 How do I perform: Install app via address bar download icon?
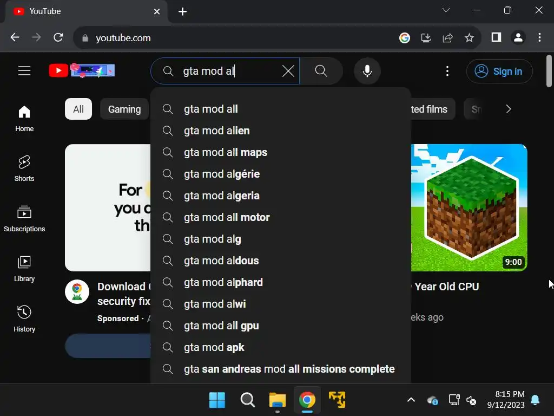pyautogui.click(x=426, y=37)
